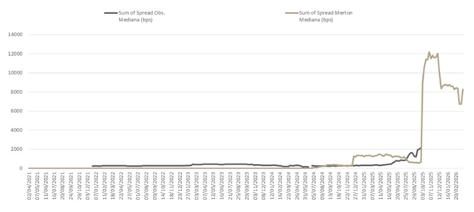Select the 'Sum of Spread Merton Mediana (bps)' legend label
This screenshot has height=212, width=474.
pyautogui.click(x=328, y=16)
